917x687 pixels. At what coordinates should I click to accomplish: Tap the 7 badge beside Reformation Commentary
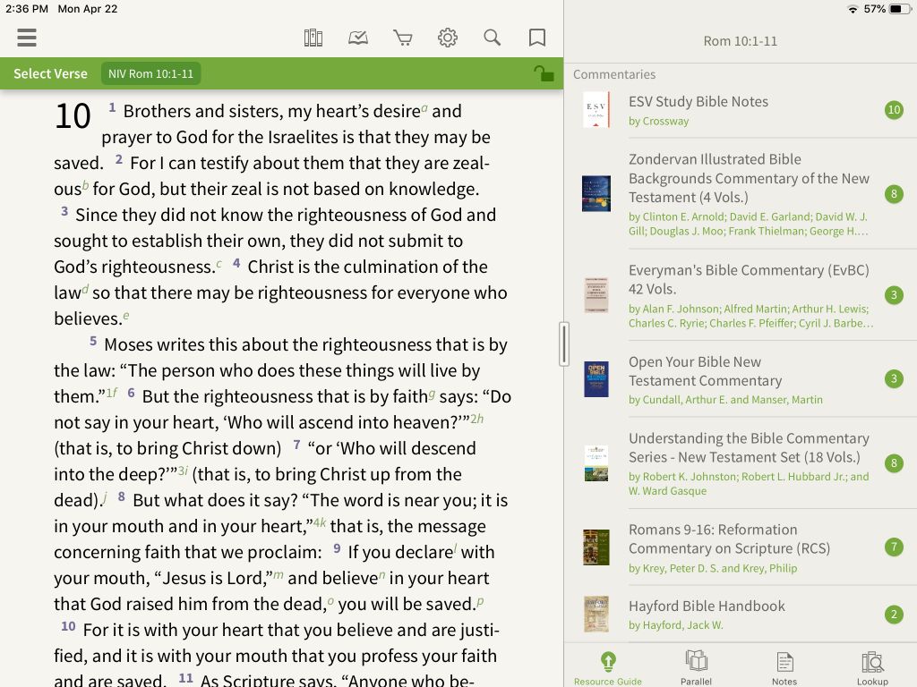click(x=894, y=547)
